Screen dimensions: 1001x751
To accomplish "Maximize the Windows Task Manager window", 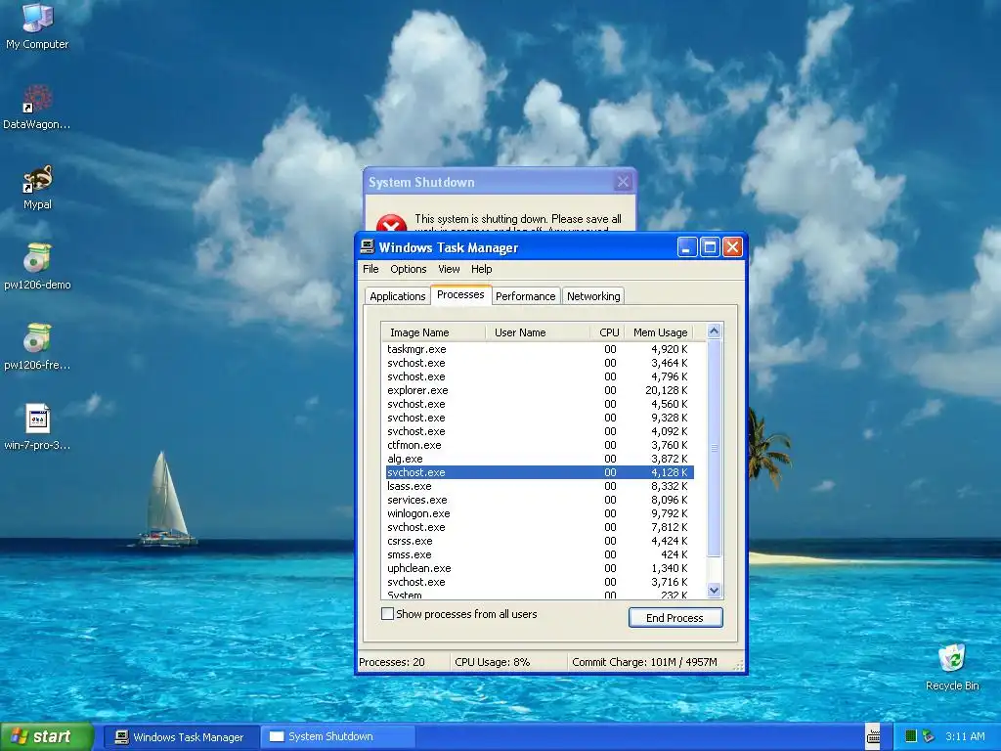I will click(710, 247).
